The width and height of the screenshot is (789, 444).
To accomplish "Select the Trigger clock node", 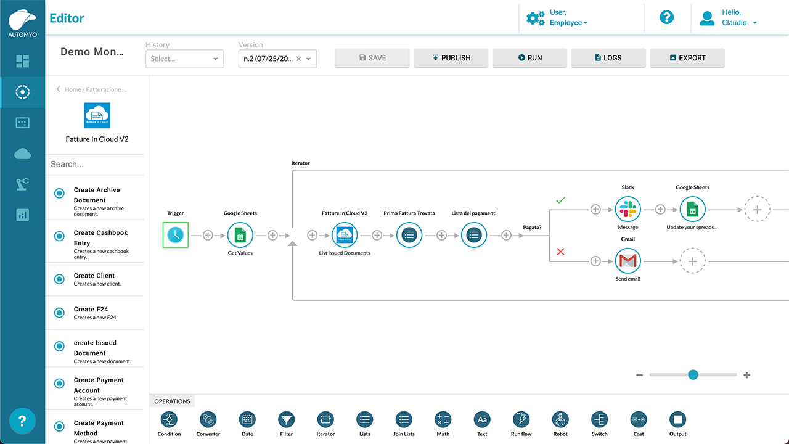I will [176, 235].
